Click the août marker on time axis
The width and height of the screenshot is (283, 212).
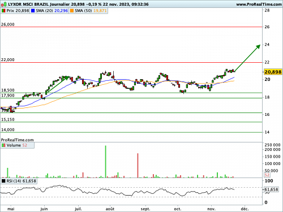click(110, 209)
